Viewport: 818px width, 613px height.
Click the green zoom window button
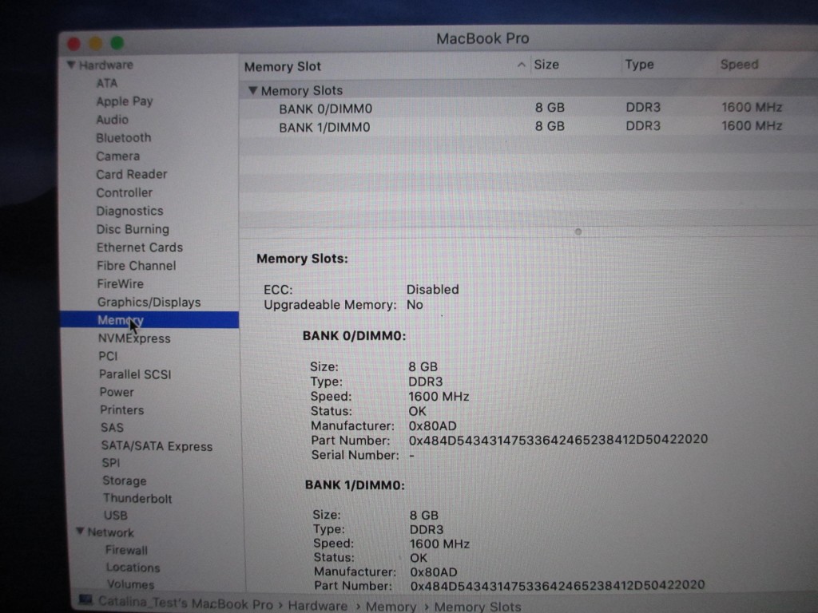click(x=117, y=43)
